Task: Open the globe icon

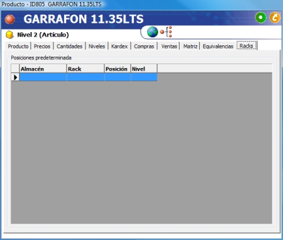Action: [152, 32]
